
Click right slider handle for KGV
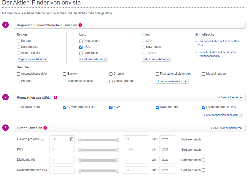117,150
